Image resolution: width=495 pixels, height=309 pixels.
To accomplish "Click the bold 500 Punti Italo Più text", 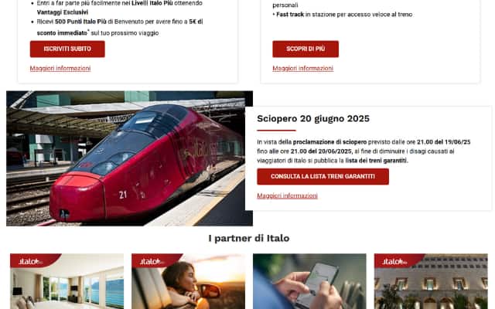I will pos(80,22).
